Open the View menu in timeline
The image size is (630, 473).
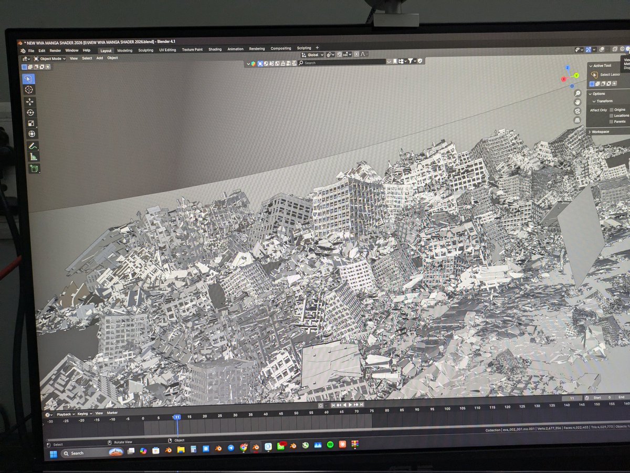click(x=99, y=413)
